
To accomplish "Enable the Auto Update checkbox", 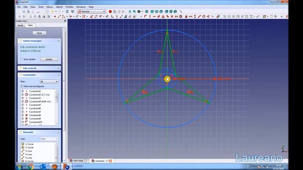I will coord(22,59).
